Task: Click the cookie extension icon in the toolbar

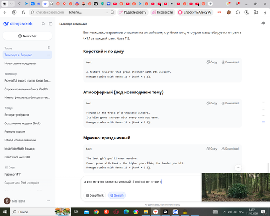Action: [x=228, y=12]
